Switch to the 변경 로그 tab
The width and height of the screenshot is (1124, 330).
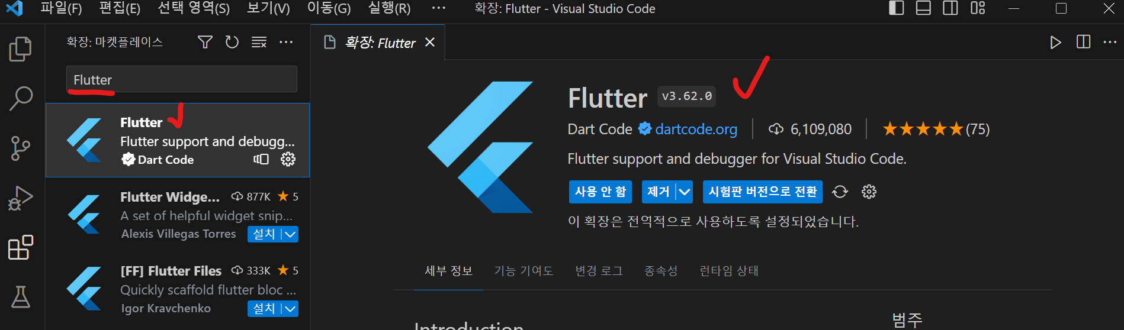599,271
